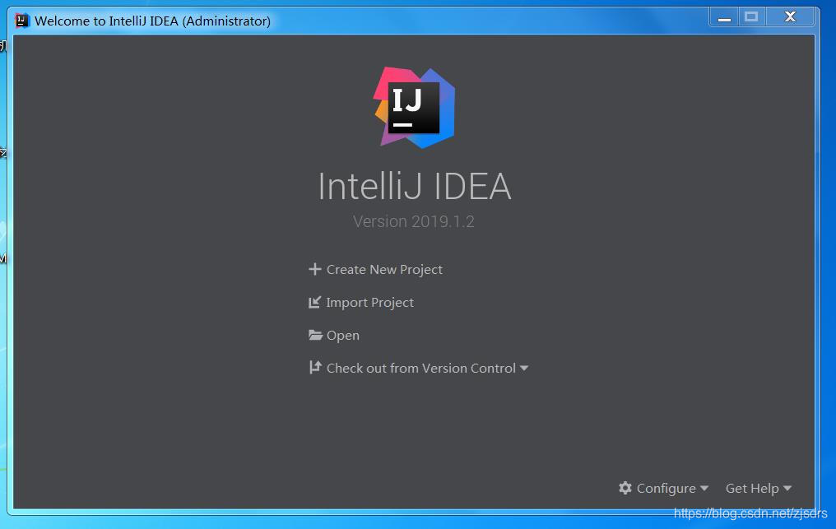Click the Version 2019.1.2 text
This screenshot has width=836, height=529.
pyautogui.click(x=414, y=221)
